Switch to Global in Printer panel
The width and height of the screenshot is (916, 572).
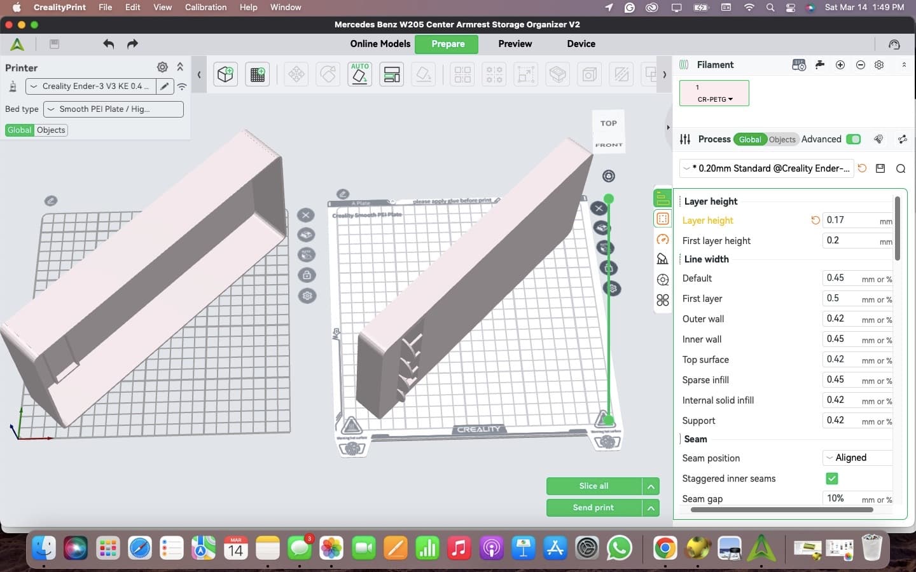point(19,130)
